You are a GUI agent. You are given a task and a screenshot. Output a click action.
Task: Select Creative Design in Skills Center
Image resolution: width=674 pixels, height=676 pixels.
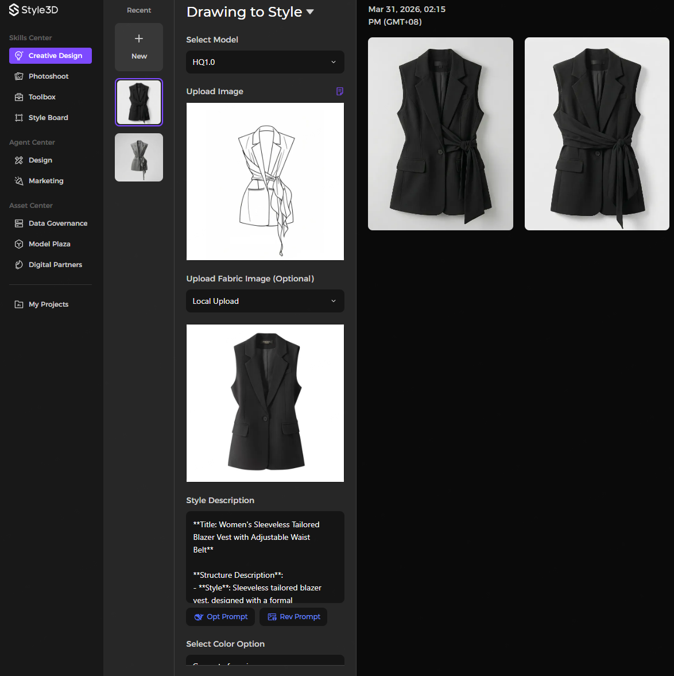[51, 56]
